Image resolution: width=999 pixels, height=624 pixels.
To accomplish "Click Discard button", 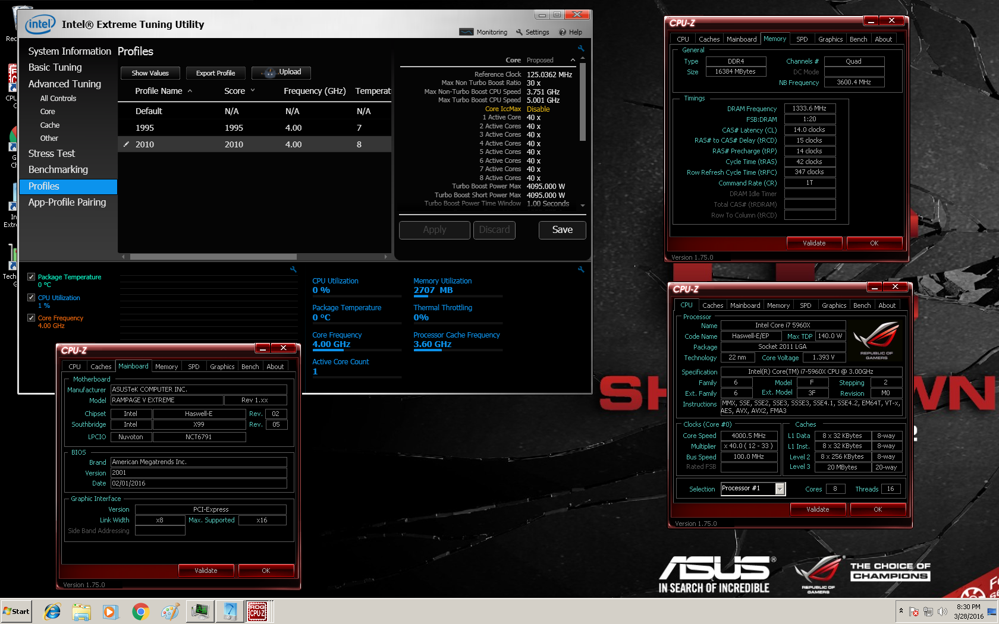I will tap(494, 230).
